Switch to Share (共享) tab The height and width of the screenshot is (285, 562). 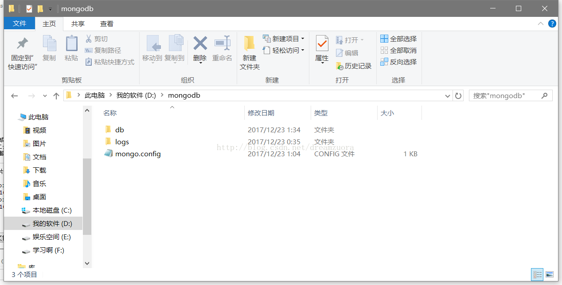[78, 24]
